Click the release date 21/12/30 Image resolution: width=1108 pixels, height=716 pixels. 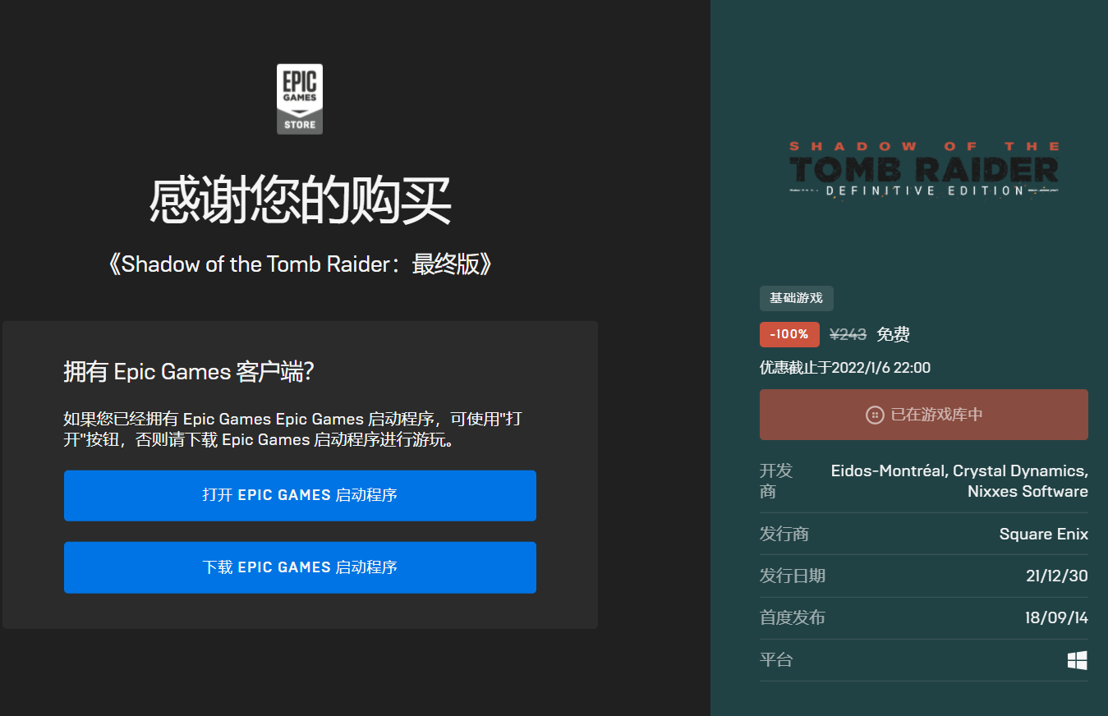pos(1057,576)
